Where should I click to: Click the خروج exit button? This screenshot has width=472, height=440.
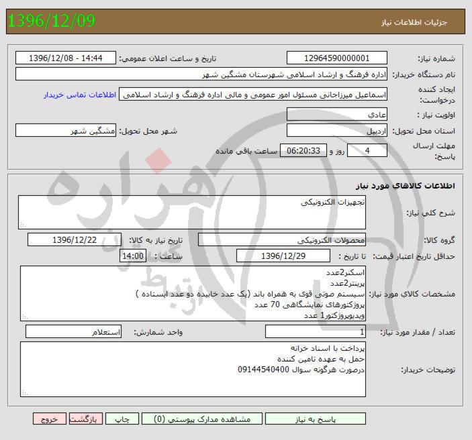tap(50, 419)
